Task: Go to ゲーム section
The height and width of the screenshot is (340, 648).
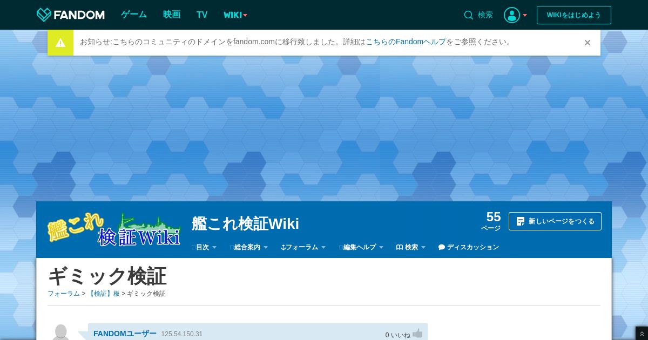Action: tap(134, 15)
